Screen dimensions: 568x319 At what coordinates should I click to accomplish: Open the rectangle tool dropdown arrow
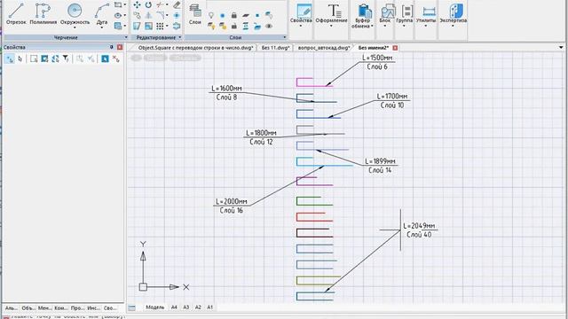[125, 5]
